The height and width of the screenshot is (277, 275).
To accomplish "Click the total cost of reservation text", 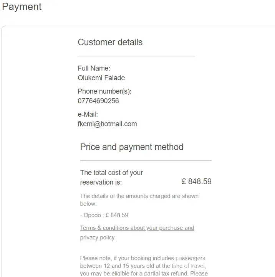I will [x=111, y=173].
